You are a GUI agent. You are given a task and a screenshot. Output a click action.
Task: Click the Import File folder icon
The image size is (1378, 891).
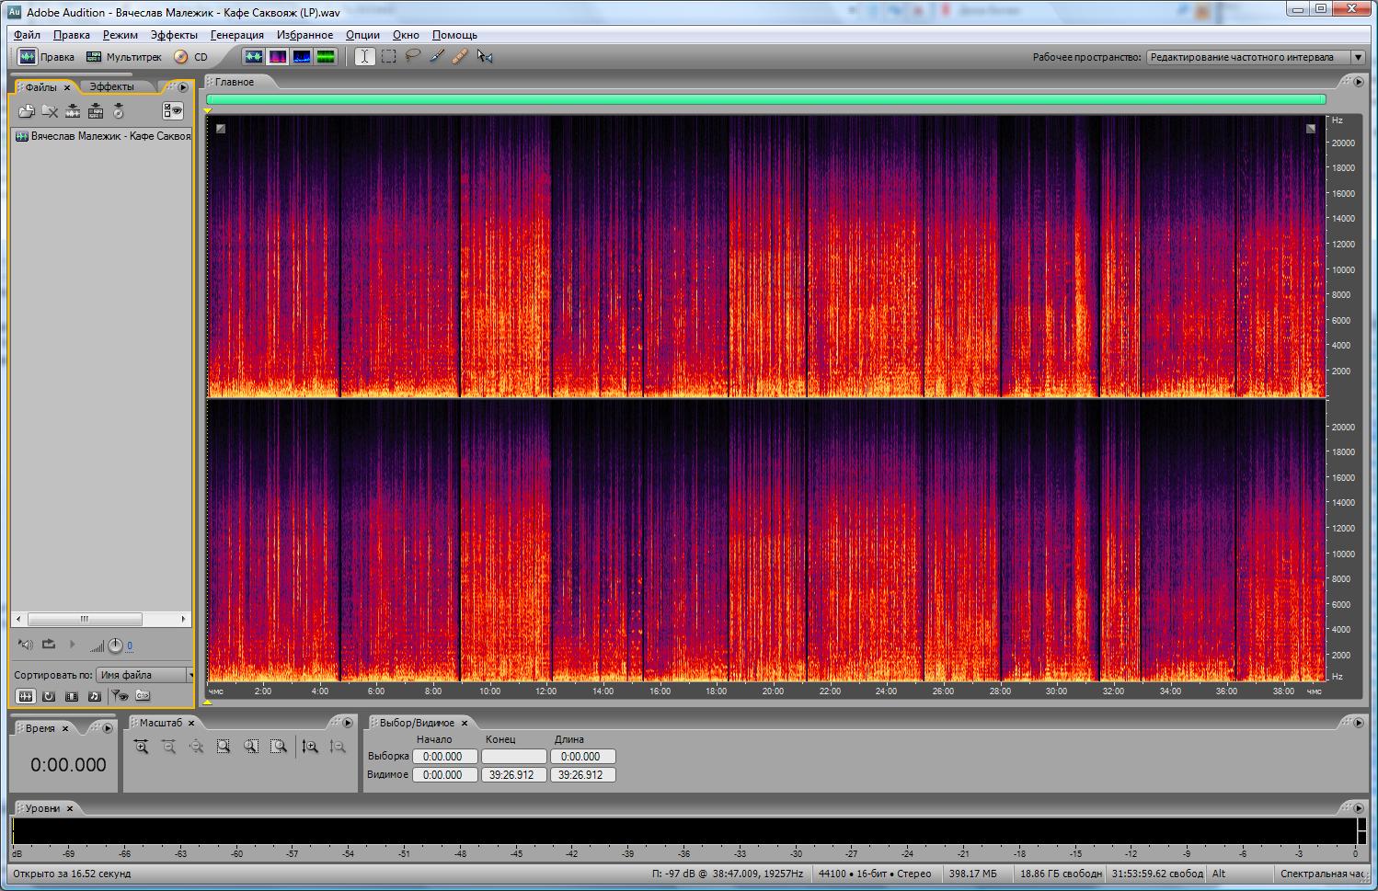point(27,111)
